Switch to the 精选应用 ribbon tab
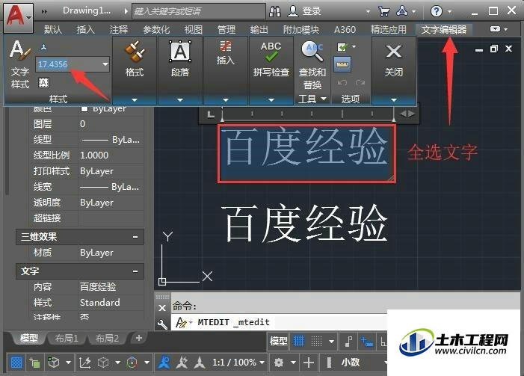Screen dimensions: 524x376 (x=388, y=30)
